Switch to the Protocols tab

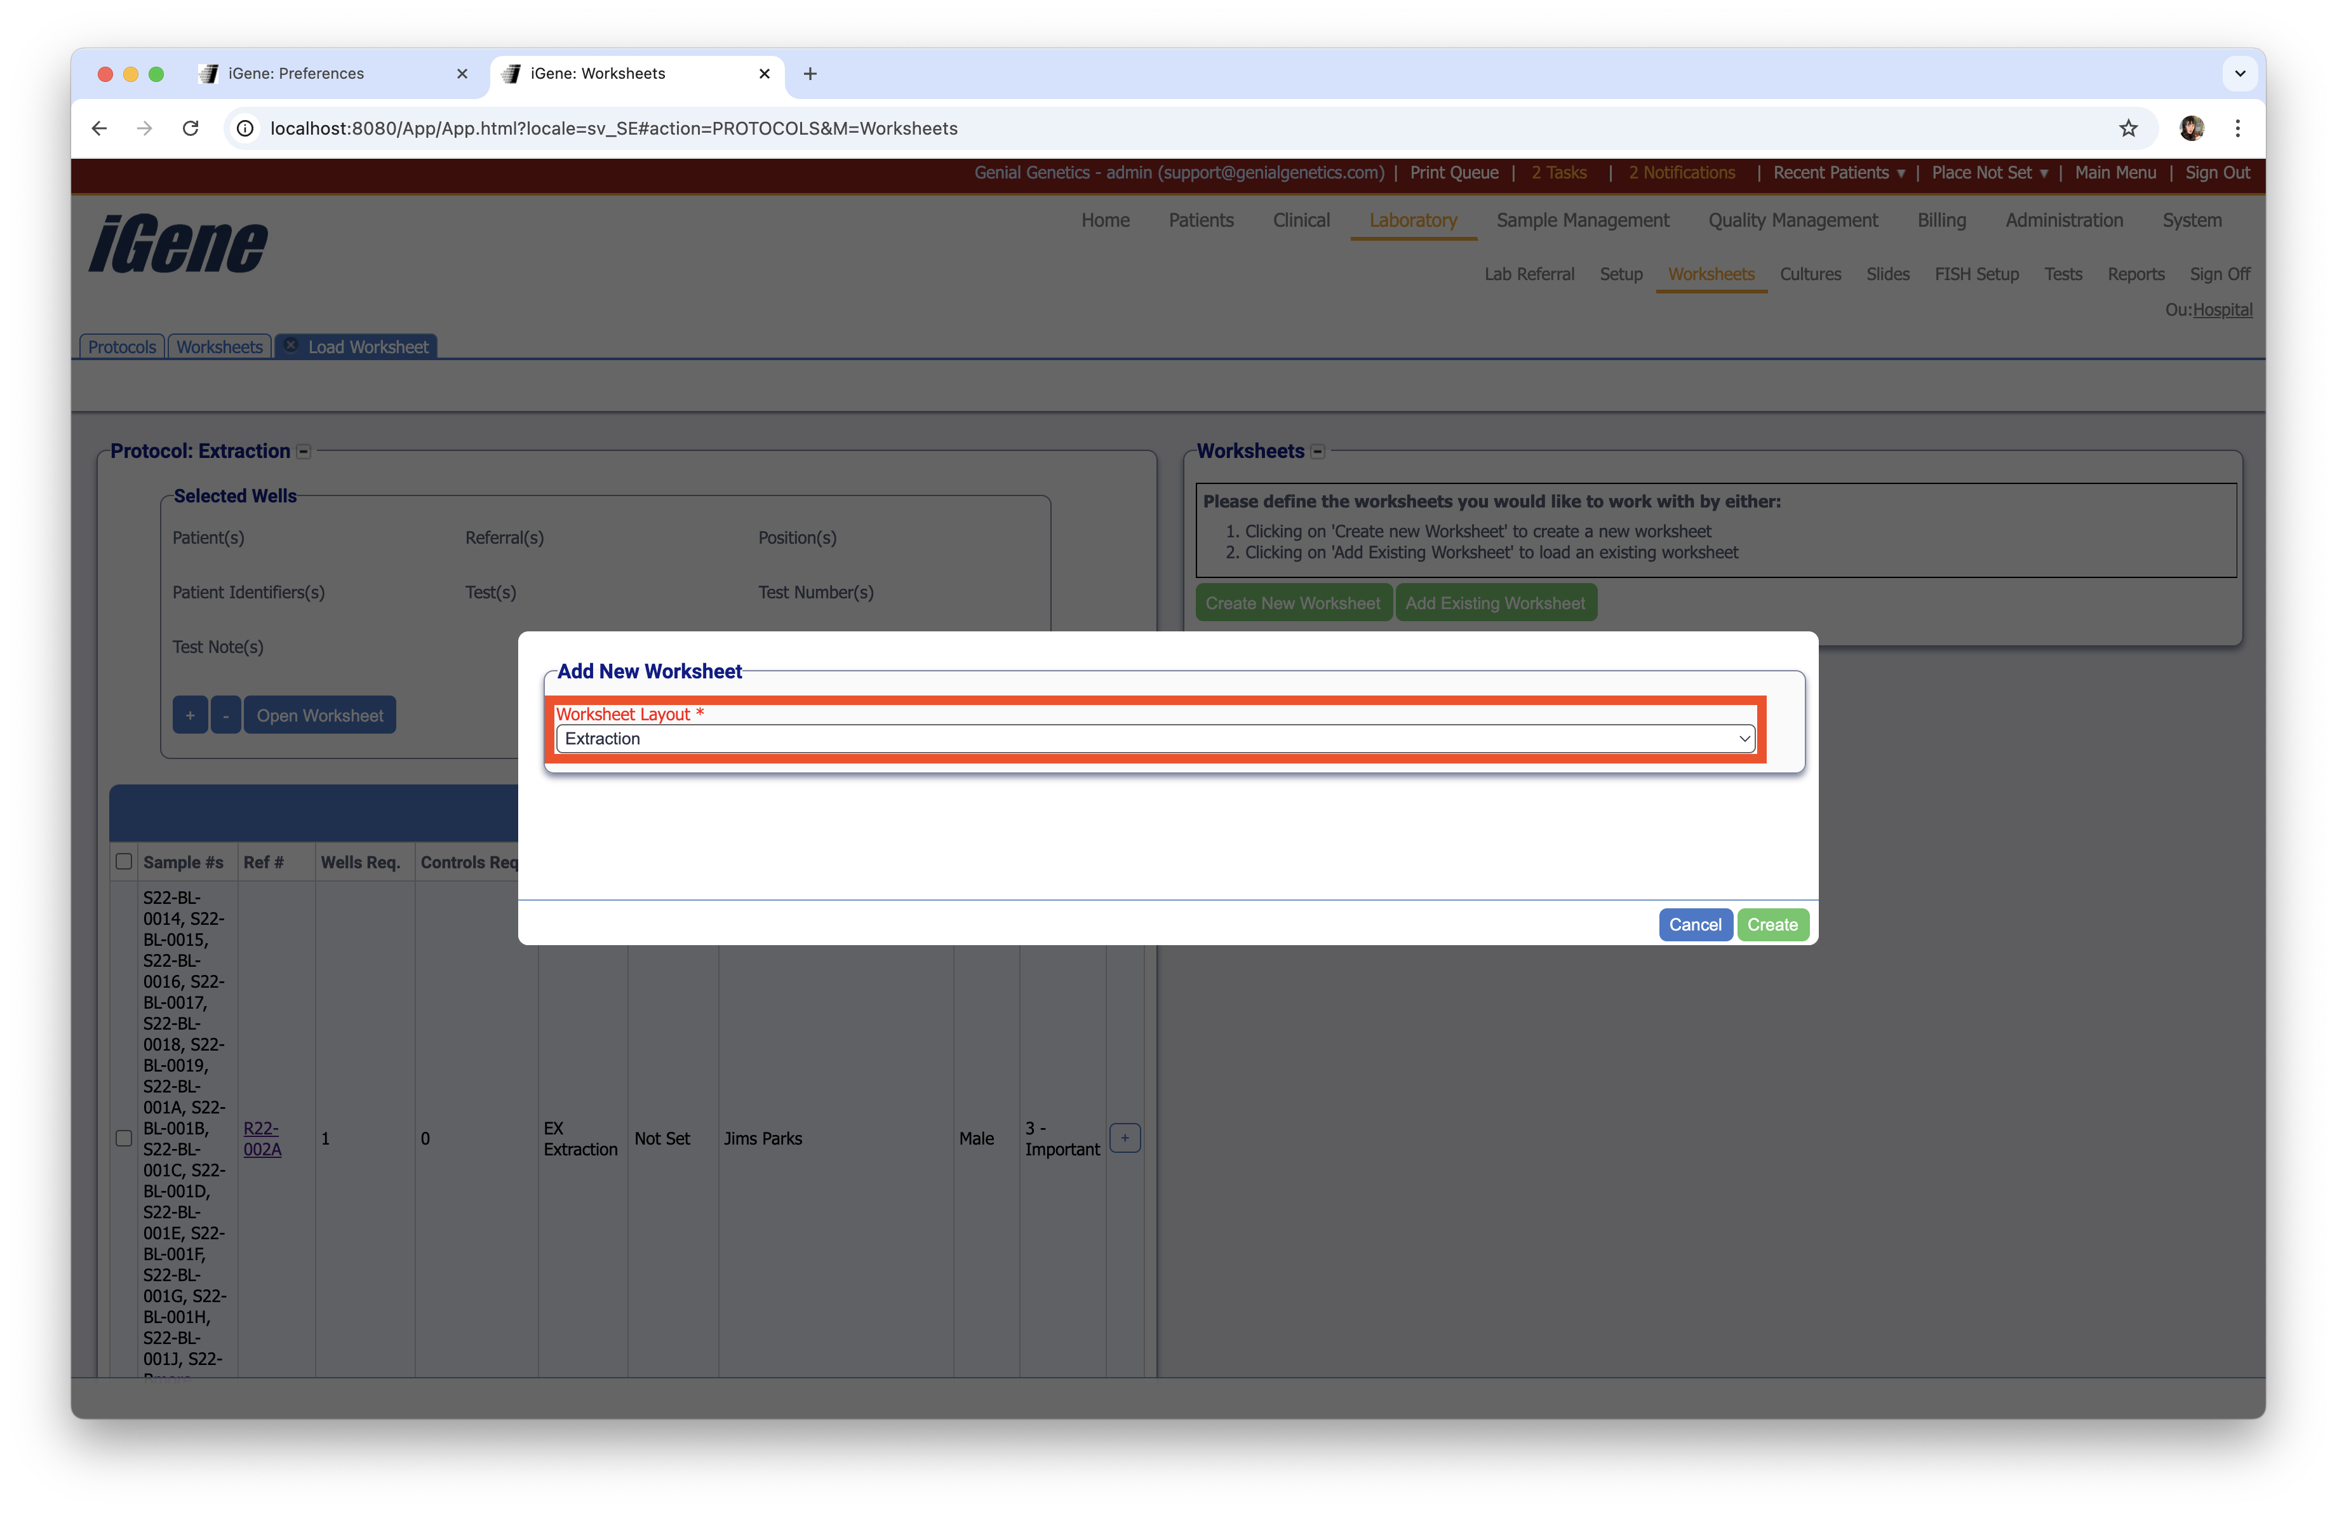click(x=122, y=347)
